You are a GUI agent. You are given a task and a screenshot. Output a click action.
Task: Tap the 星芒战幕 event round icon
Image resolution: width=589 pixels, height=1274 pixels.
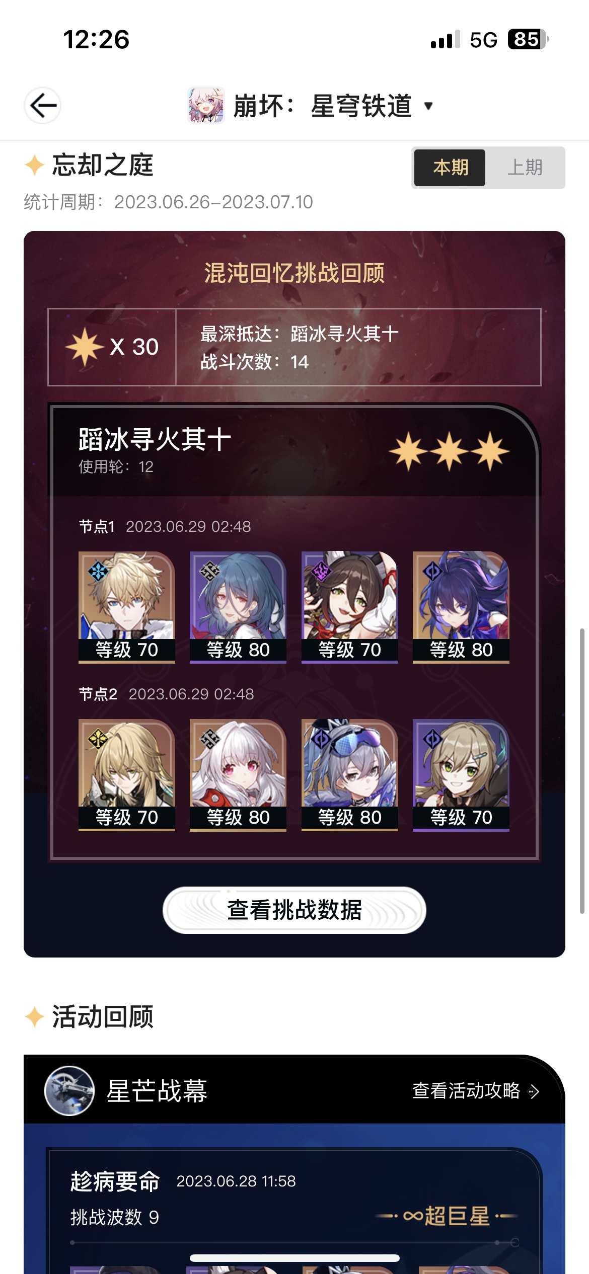69,1091
